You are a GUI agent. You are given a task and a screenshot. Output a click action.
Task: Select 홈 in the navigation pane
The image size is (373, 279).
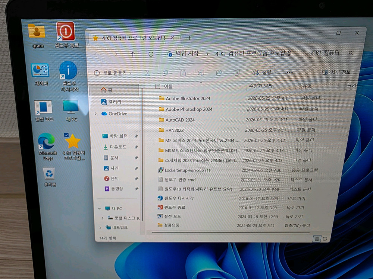[x=114, y=90]
